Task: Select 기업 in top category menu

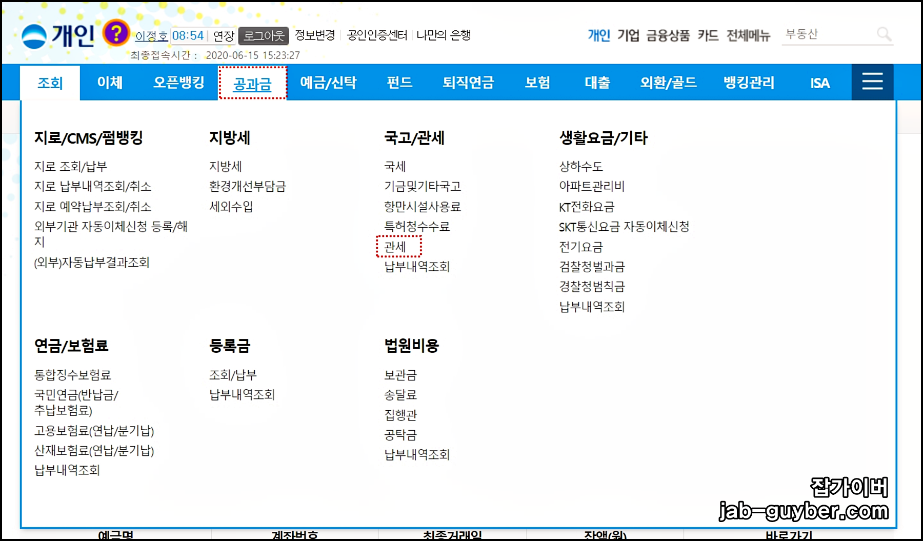Action: tap(628, 35)
